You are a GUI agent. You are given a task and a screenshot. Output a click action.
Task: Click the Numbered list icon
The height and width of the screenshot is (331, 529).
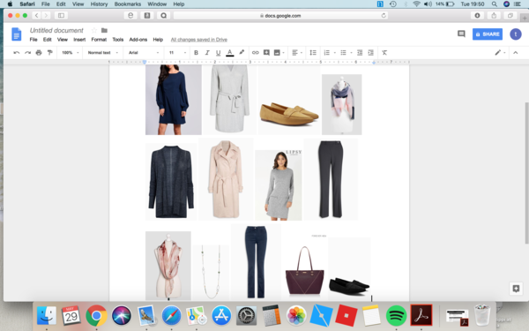tap(326, 53)
